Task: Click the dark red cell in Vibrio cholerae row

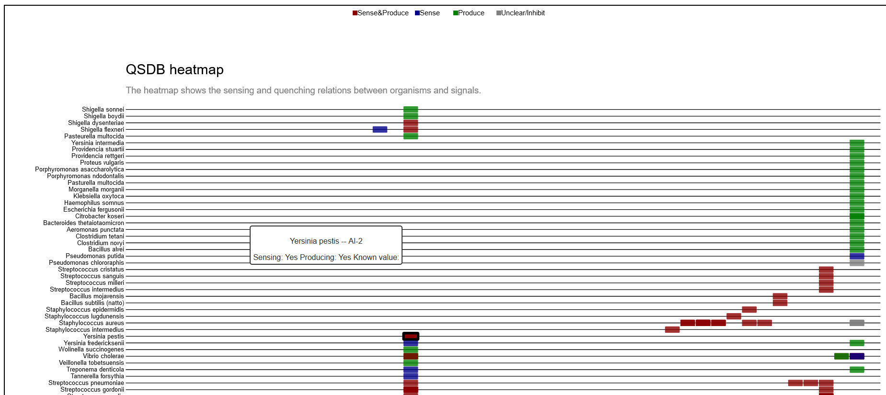Action: tap(411, 356)
